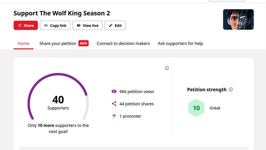
Task: Click the green hexagon strength score badge
Action: (196, 108)
